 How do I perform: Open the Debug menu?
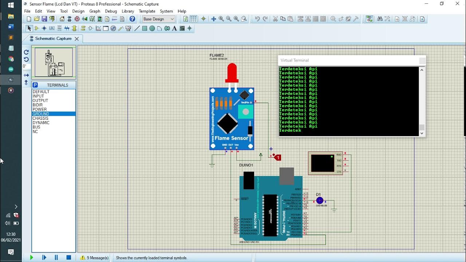click(111, 11)
